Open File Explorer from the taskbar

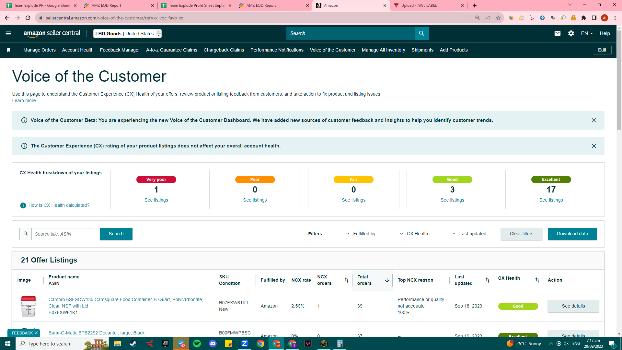tap(117, 344)
